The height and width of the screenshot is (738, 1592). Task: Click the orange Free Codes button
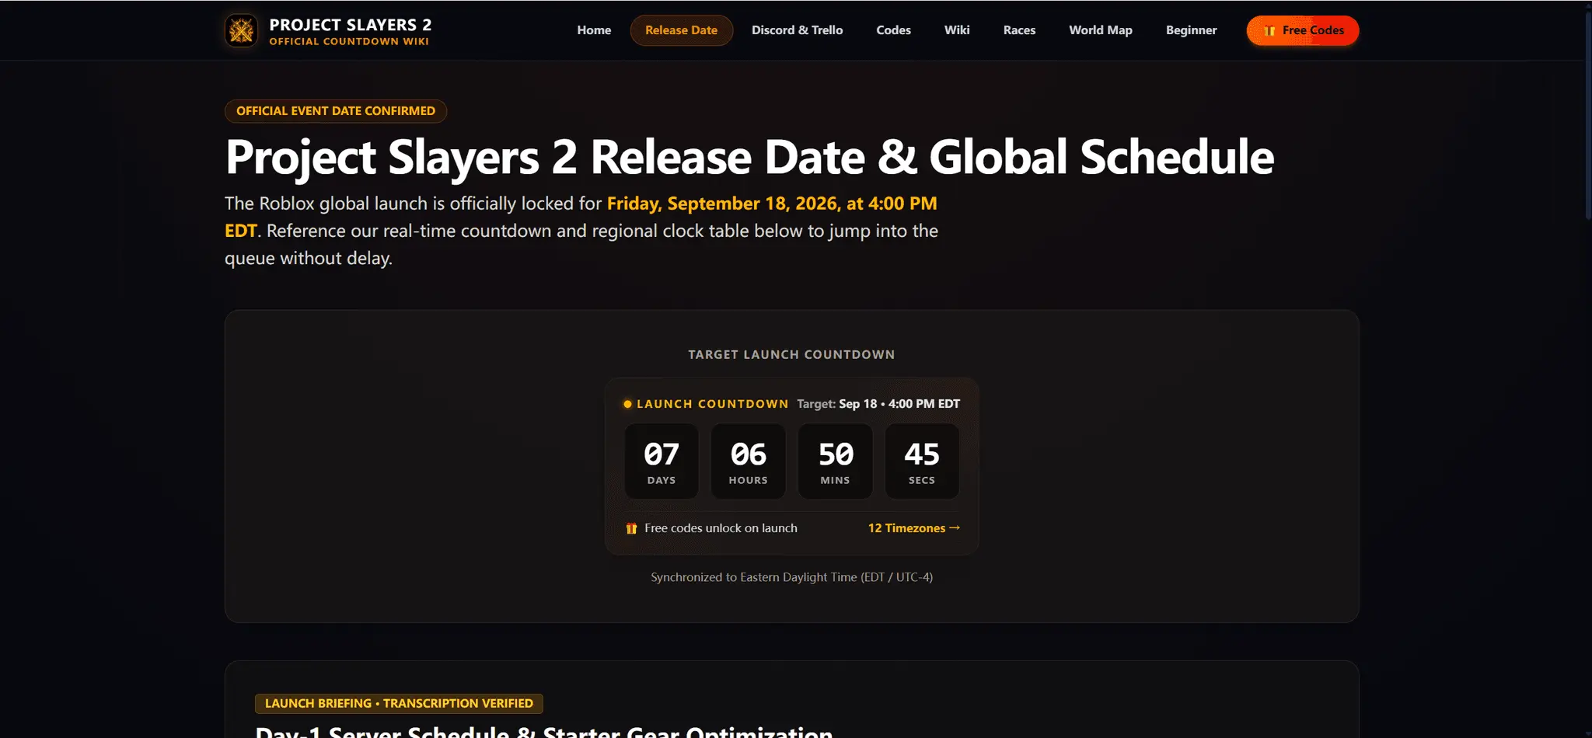click(x=1303, y=30)
